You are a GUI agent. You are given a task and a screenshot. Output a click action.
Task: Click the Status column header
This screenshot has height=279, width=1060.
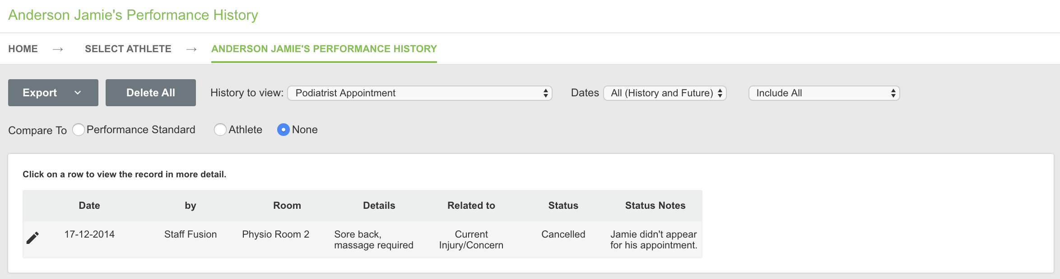563,206
